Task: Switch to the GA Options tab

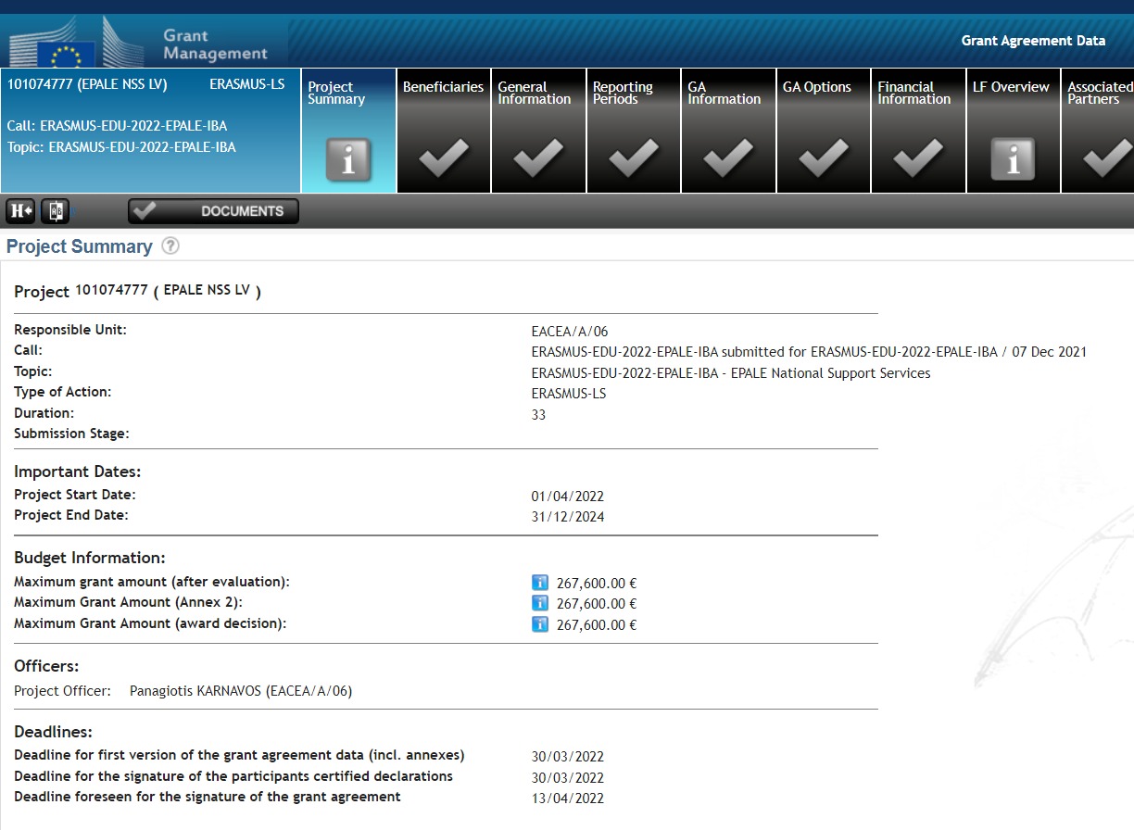Action: 824,131
